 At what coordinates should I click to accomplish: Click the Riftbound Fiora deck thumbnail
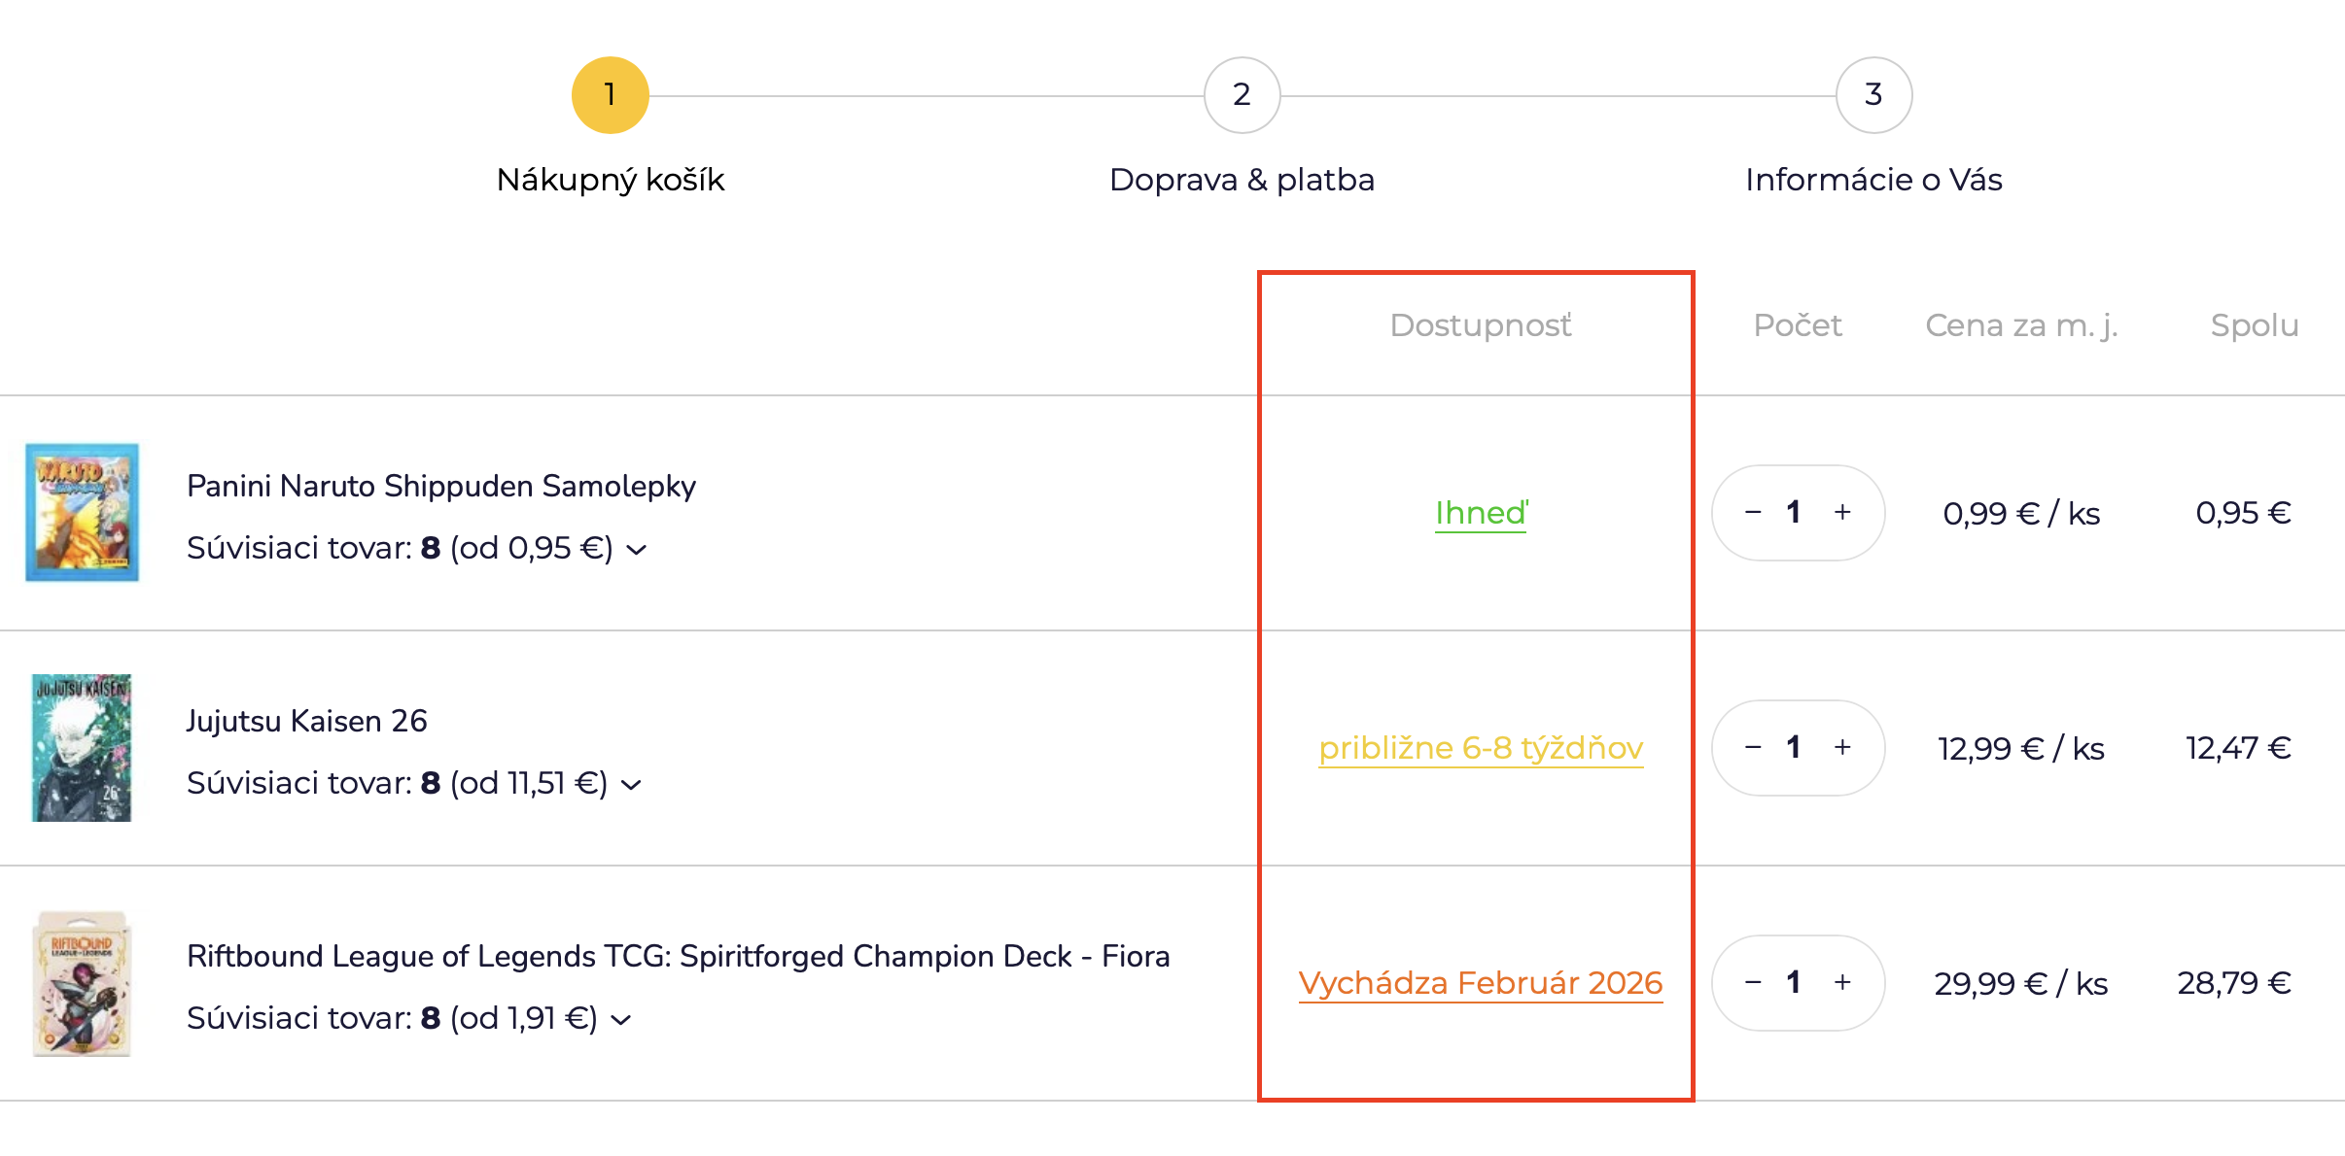(x=82, y=983)
